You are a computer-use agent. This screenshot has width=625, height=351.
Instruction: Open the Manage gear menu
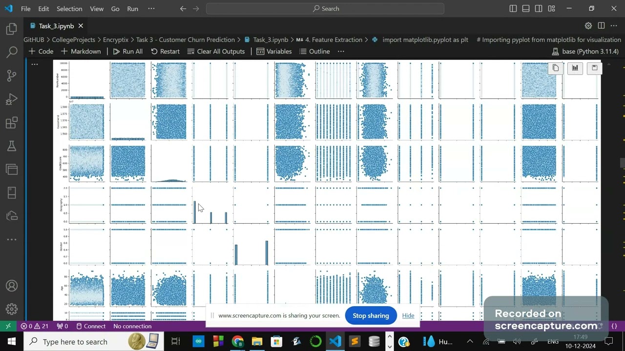(x=12, y=309)
